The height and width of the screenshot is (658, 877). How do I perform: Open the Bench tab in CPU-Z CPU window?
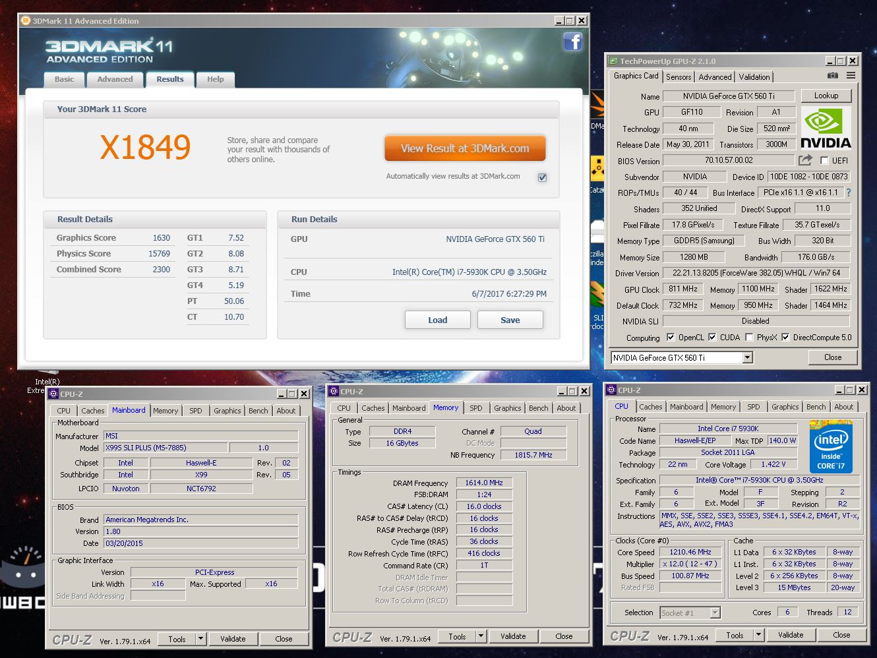pyautogui.click(x=816, y=407)
